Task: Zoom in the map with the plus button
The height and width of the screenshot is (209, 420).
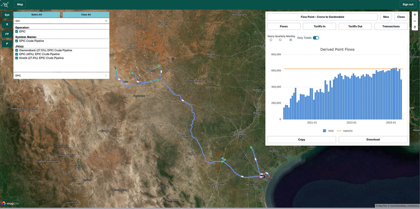Action: [x=415, y=14]
